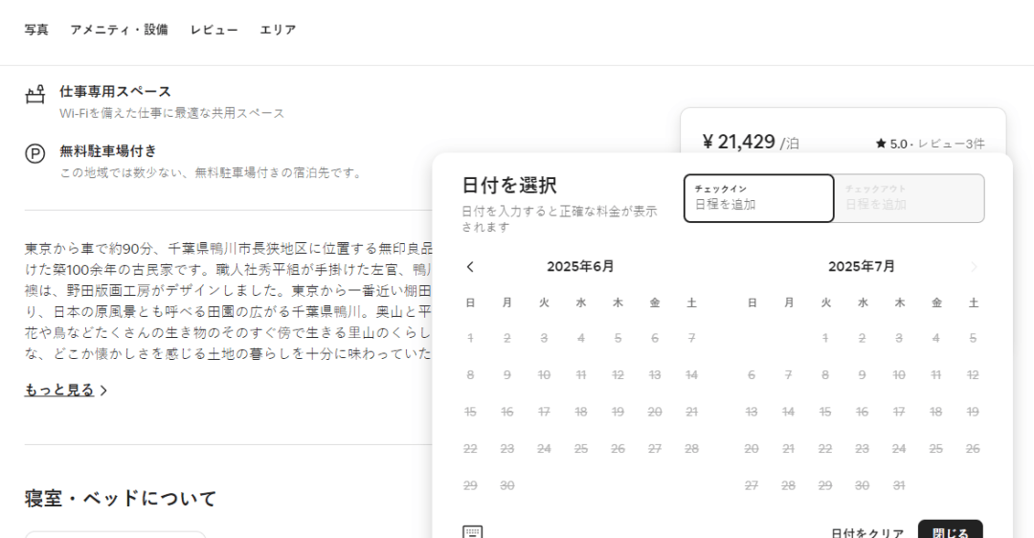Close the date picker with 閉じる
Viewport: 1034px width, 538px height.
tap(950, 531)
